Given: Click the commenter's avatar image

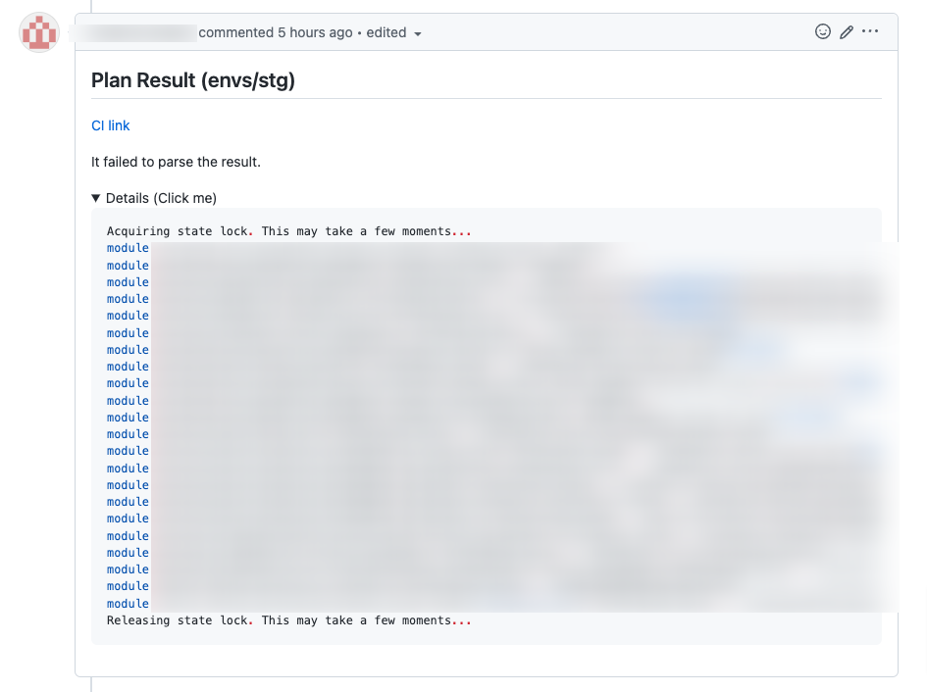Looking at the screenshot, I should [x=38, y=32].
